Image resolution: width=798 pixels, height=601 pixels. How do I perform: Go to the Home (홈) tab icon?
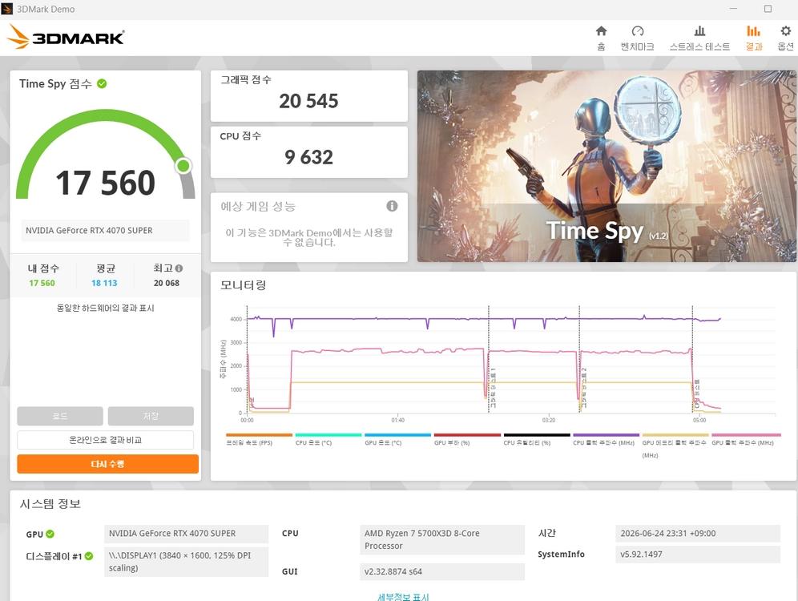(x=601, y=31)
